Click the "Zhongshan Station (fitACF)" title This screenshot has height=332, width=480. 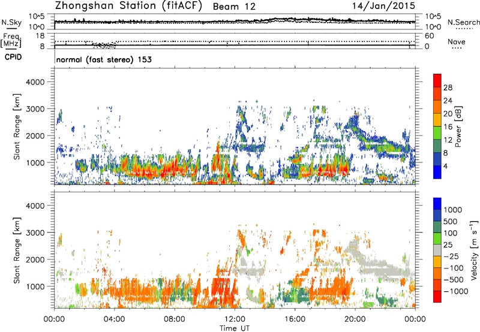[x=128, y=6]
